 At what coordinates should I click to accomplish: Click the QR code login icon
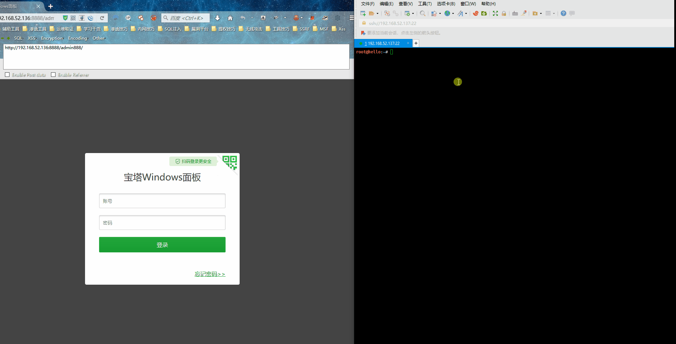[x=230, y=163]
